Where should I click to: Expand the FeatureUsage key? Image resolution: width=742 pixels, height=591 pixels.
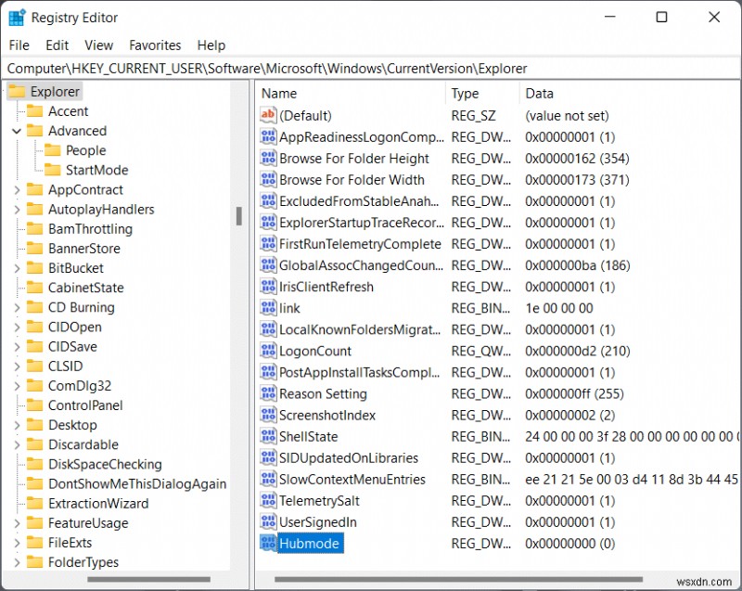pos(17,523)
